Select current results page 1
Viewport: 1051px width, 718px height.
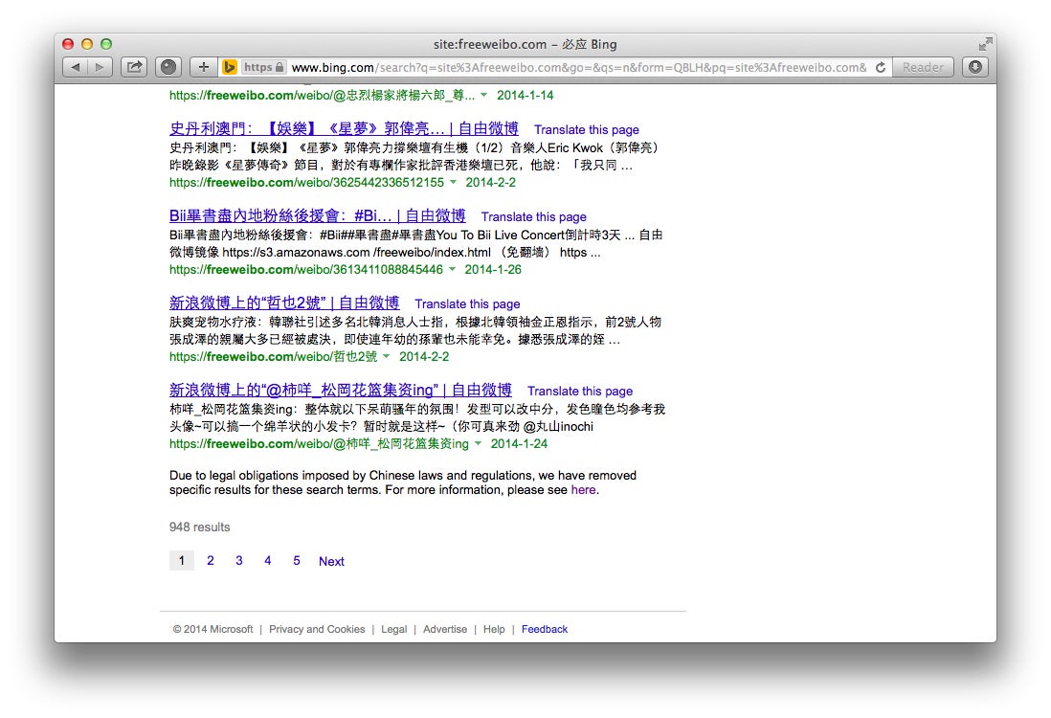click(182, 560)
